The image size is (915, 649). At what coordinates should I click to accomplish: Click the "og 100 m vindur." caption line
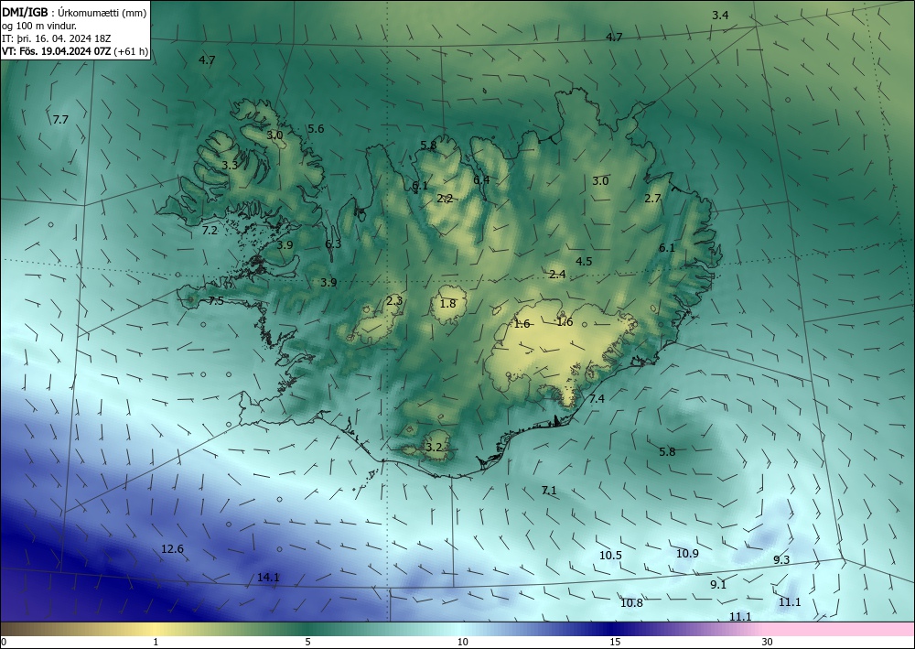pyautogui.click(x=39, y=26)
